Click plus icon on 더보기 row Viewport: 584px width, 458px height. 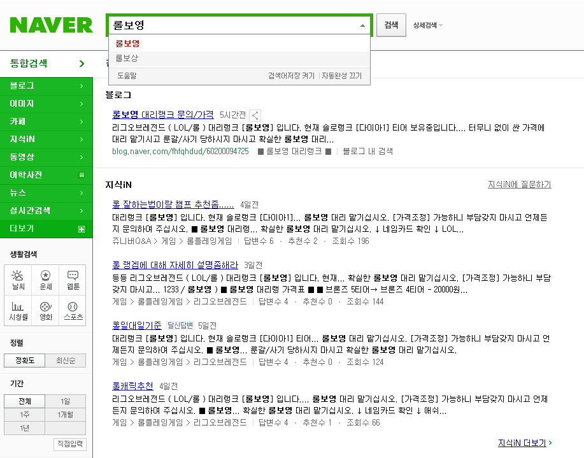point(81,229)
